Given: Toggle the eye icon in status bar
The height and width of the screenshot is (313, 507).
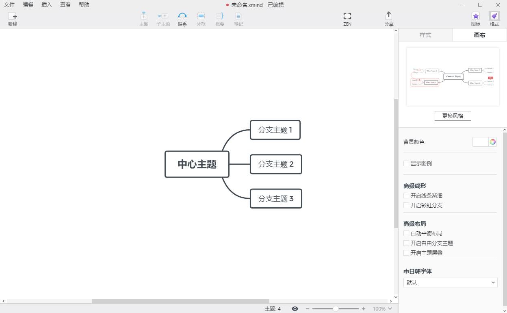Looking at the screenshot, I should (295, 309).
